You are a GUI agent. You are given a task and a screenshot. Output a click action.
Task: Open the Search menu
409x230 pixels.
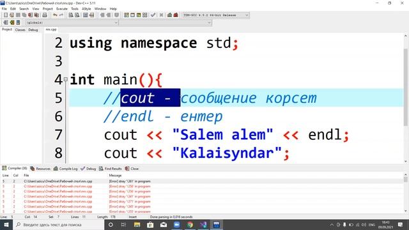pyautogui.click(x=24, y=8)
